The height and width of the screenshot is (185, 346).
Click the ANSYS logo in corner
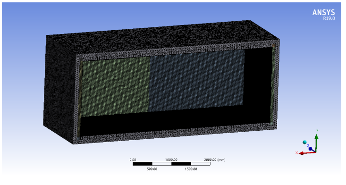[x=323, y=13]
